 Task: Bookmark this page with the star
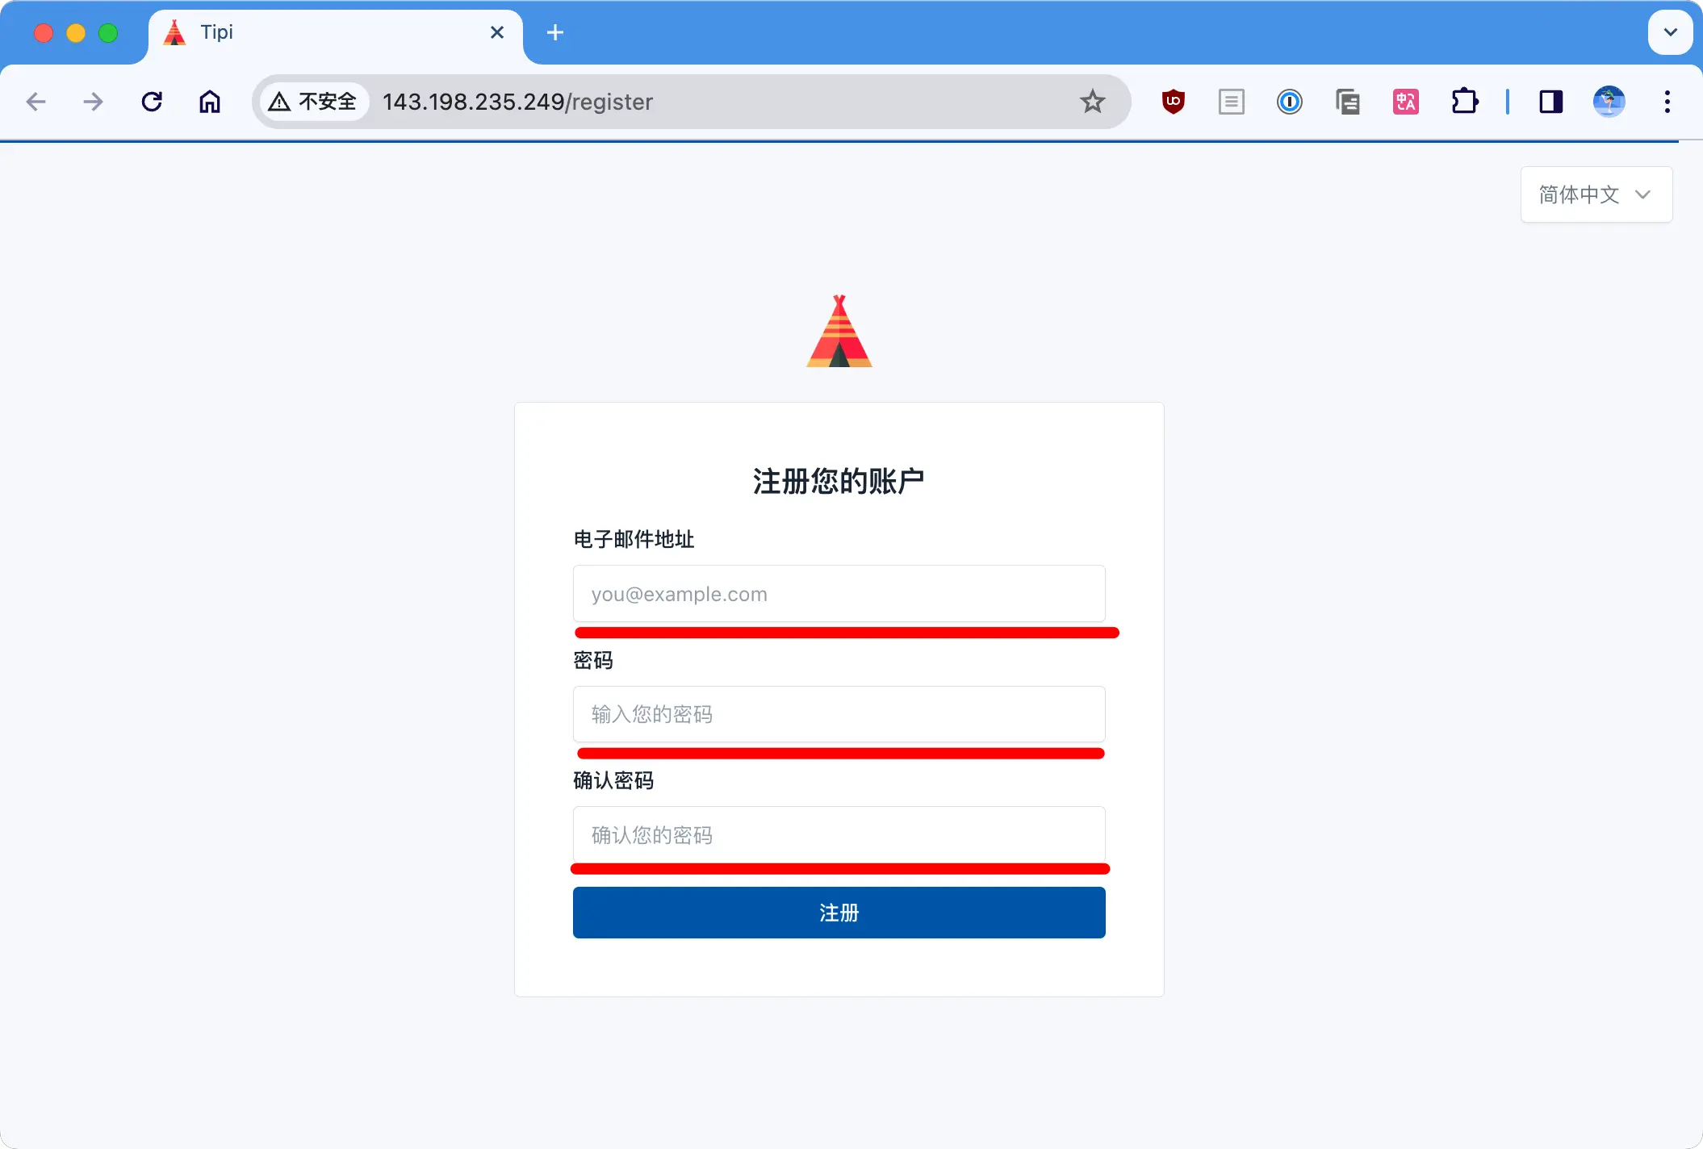pyautogui.click(x=1092, y=102)
